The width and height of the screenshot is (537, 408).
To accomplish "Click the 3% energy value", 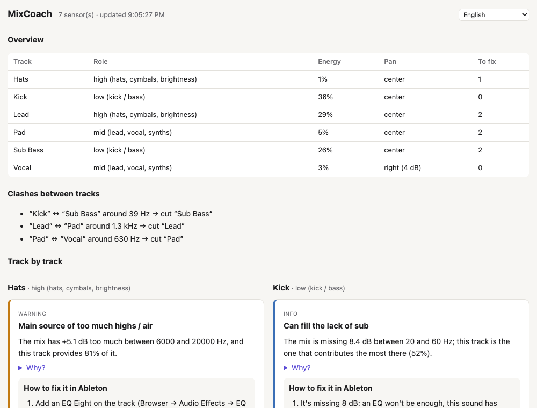I will 323,168.
